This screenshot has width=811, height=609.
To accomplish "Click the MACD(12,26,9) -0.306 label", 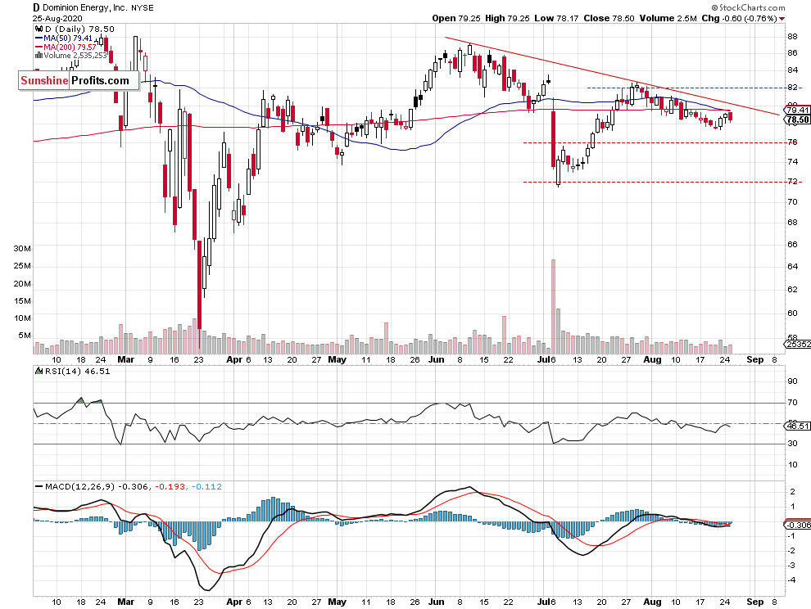I will pos(97,486).
